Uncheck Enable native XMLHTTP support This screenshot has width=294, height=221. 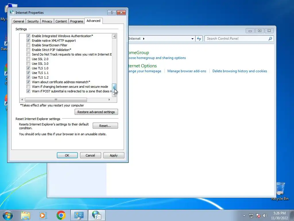coord(28,41)
